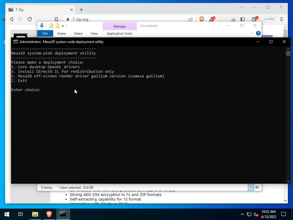Image resolution: width=293 pixels, height=220 pixels.
Task: Open the Windows Start menu
Action: (7, 214)
